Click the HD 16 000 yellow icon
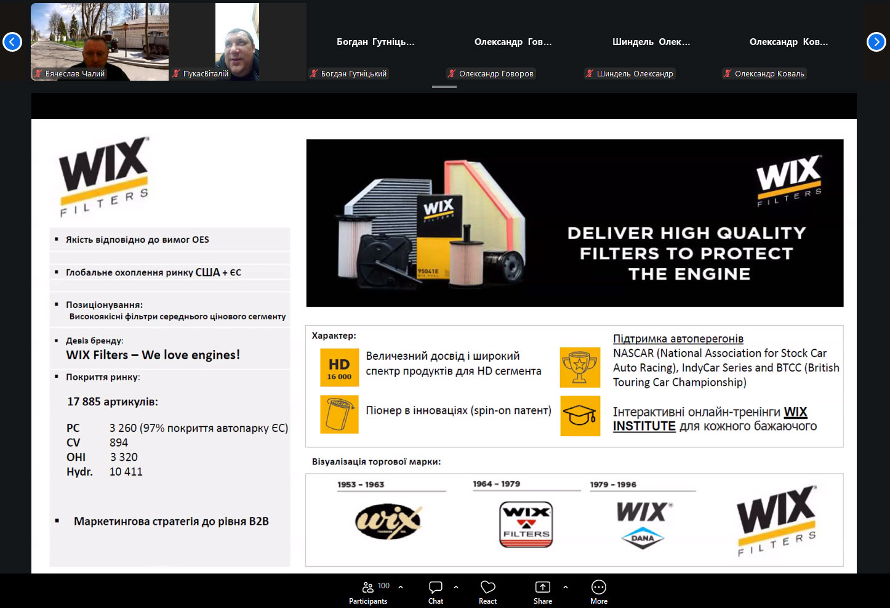This screenshot has width=890, height=608. coord(339,368)
